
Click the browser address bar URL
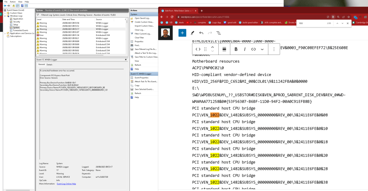tap(205, 17)
